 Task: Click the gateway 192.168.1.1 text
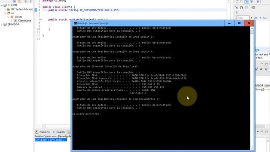pyautogui.click(x=138, y=93)
